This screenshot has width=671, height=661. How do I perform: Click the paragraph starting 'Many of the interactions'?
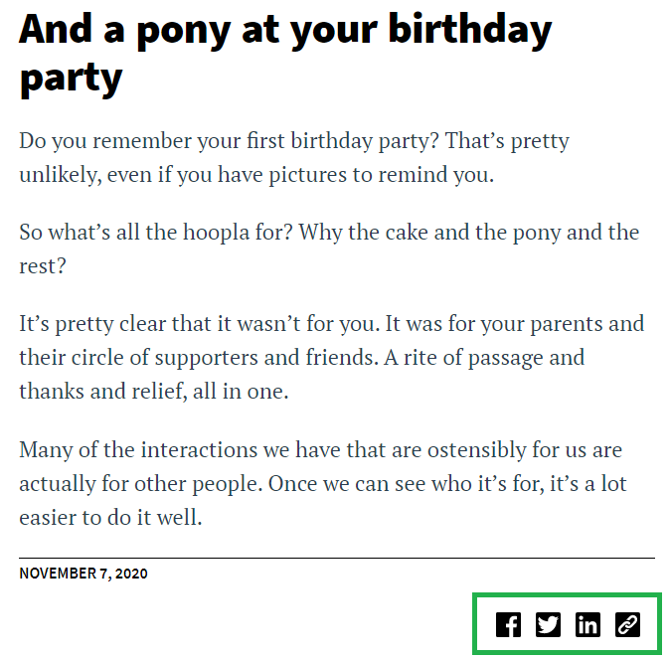click(x=323, y=483)
